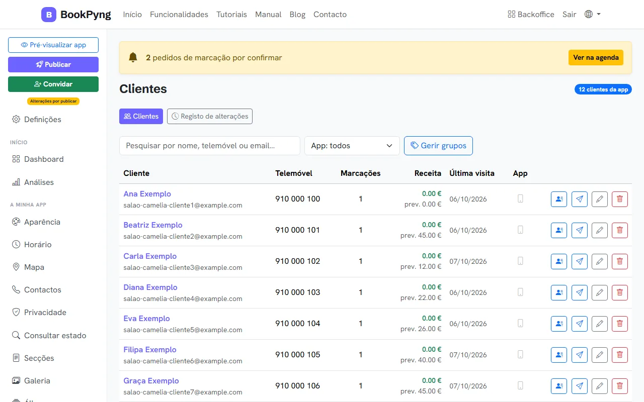
Task: Send message icon for Filipa Exemplo
Action: pos(580,355)
